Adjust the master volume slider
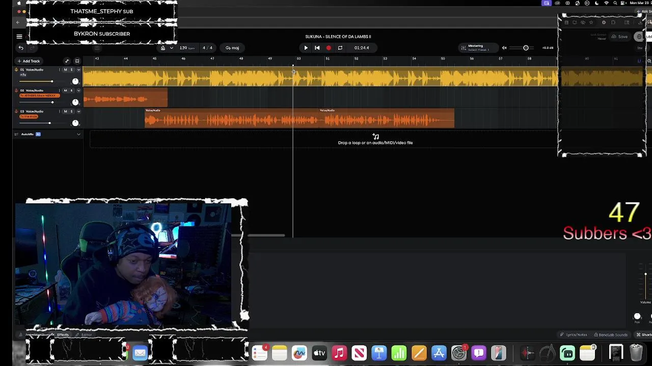Screen dimensions: 652x366 coord(526,48)
